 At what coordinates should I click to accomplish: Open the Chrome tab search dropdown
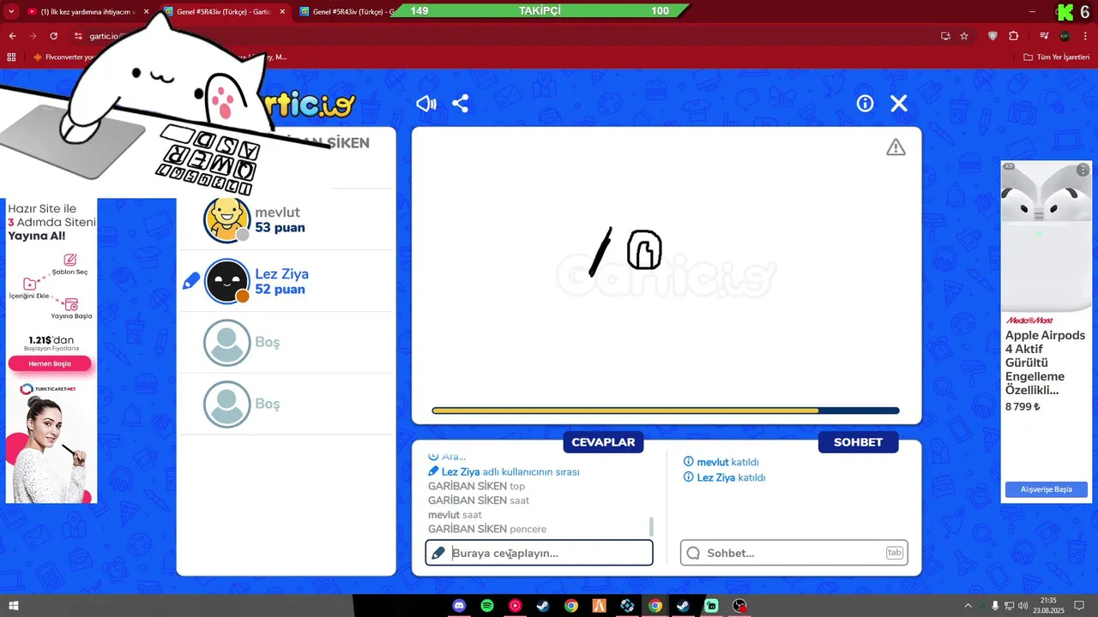[x=11, y=11]
